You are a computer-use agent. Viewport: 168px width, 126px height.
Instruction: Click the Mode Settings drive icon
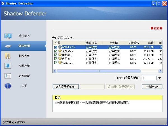[8, 46]
